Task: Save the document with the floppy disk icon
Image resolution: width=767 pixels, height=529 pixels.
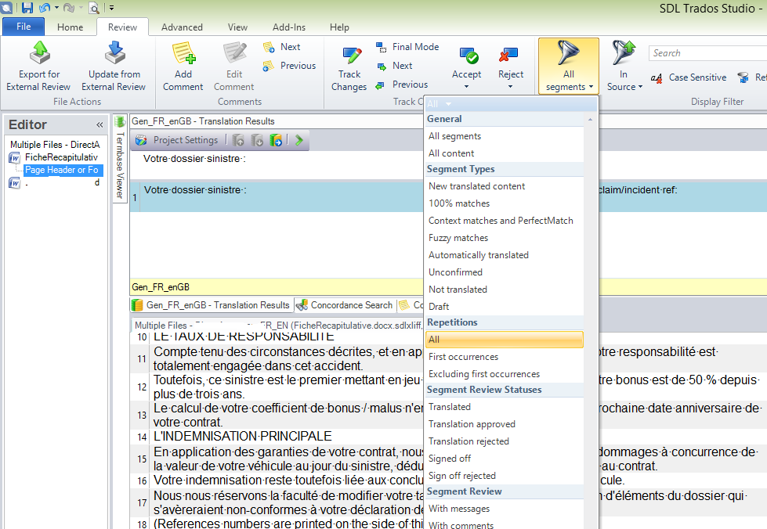Action: tap(27, 8)
